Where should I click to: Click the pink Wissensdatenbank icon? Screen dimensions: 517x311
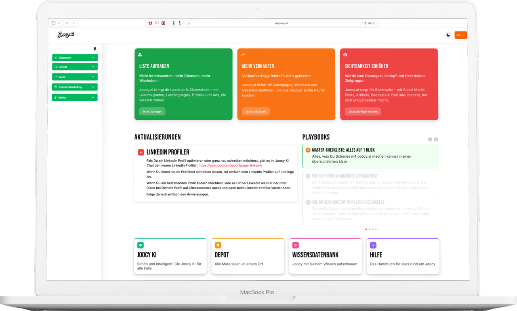(x=296, y=245)
